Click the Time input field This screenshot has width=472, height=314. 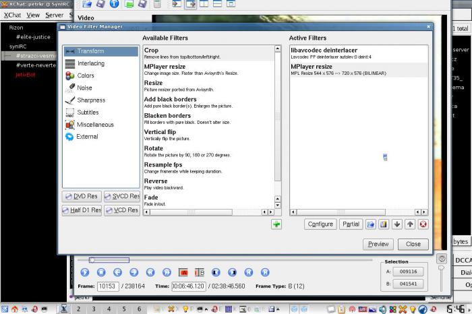tap(189, 286)
